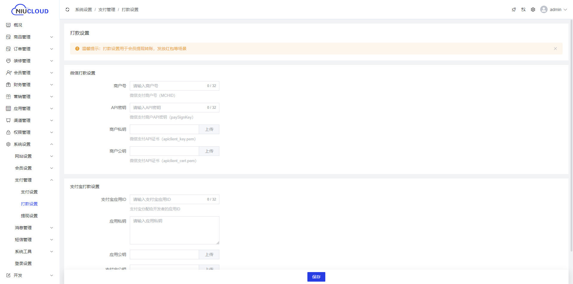
Task: Go to 支付设置 page
Action: pyautogui.click(x=29, y=192)
